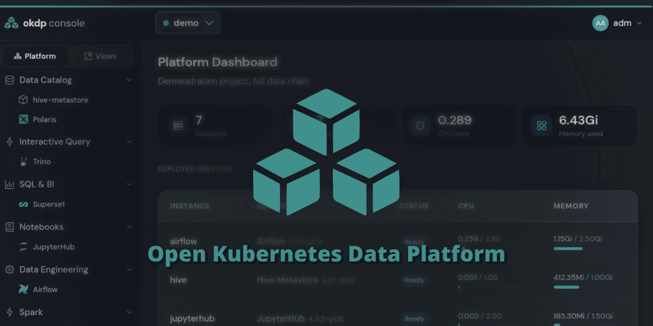Click the Superset infinity icon
This screenshot has width=653, height=326.
click(x=24, y=204)
